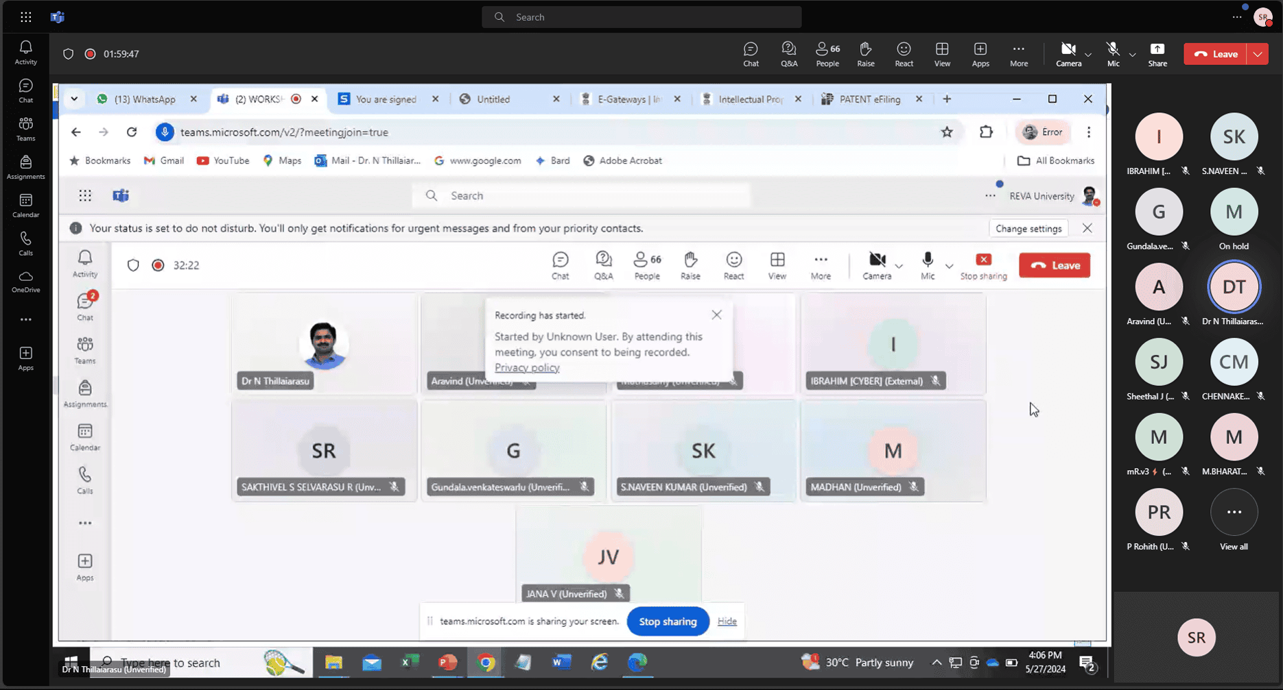Image resolution: width=1283 pixels, height=690 pixels.
Task: Dismiss the do not disturb status banner
Action: (x=1087, y=228)
